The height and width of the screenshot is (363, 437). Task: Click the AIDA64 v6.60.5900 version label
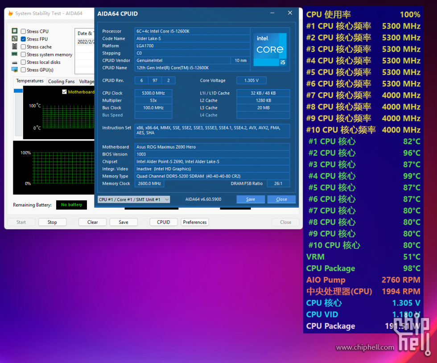click(x=203, y=199)
